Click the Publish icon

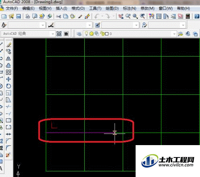pyautogui.click(x=42, y=16)
